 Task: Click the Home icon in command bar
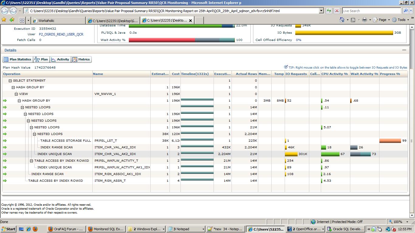click(342, 20)
